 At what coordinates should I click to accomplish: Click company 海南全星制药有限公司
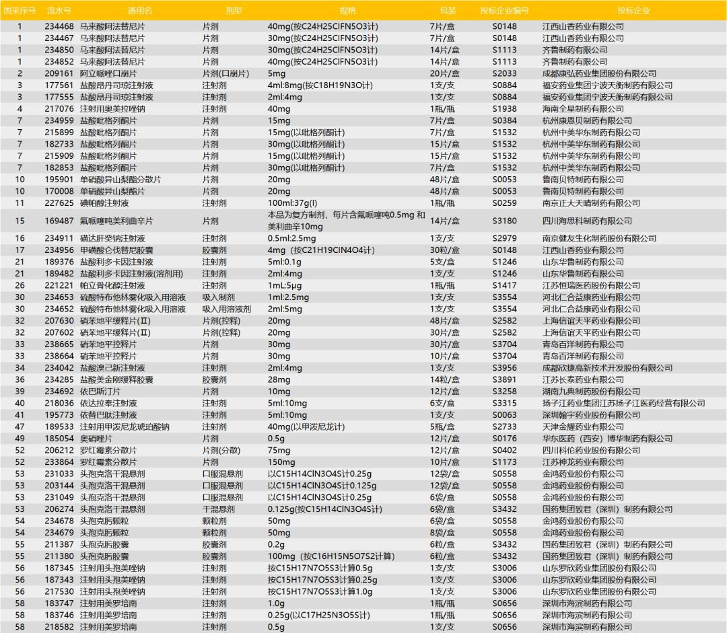(x=583, y=109)
